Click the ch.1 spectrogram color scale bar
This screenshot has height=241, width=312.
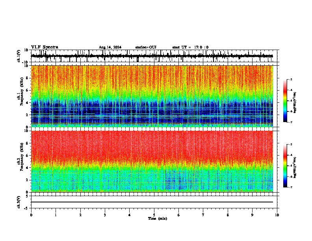[285, 101]
